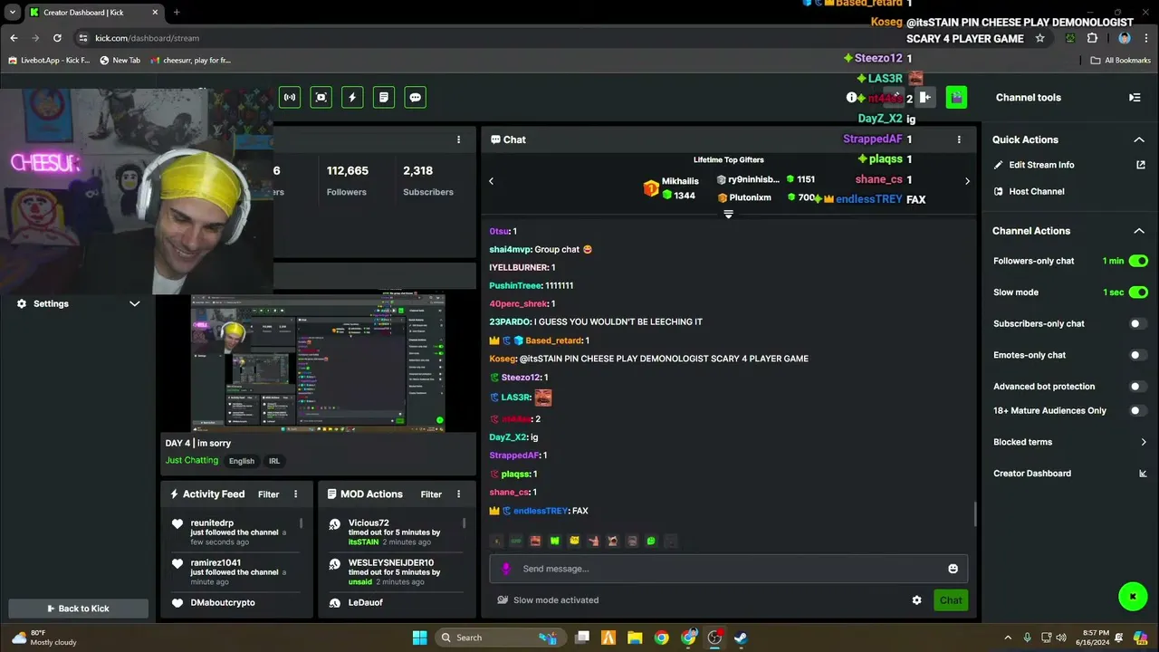Viewport: 1159px width, 652px height.
Task: Enable Subscribers-only chat
Action: (1138, 323)
